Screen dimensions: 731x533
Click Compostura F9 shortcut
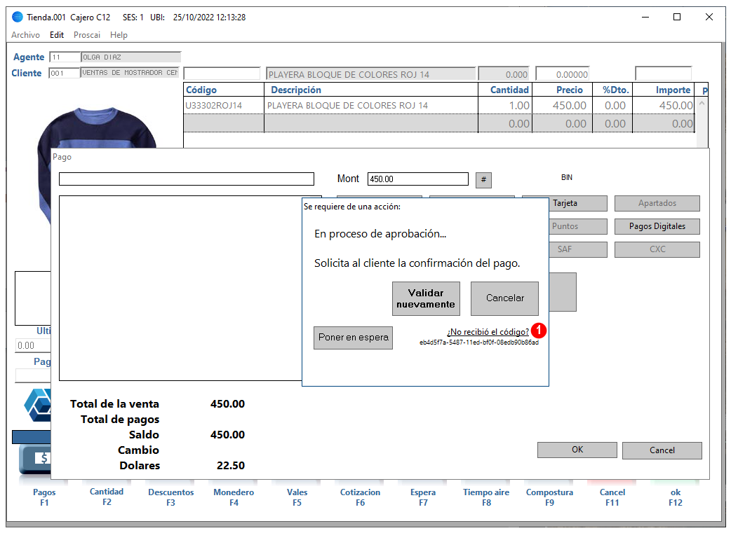pos(549,497)
